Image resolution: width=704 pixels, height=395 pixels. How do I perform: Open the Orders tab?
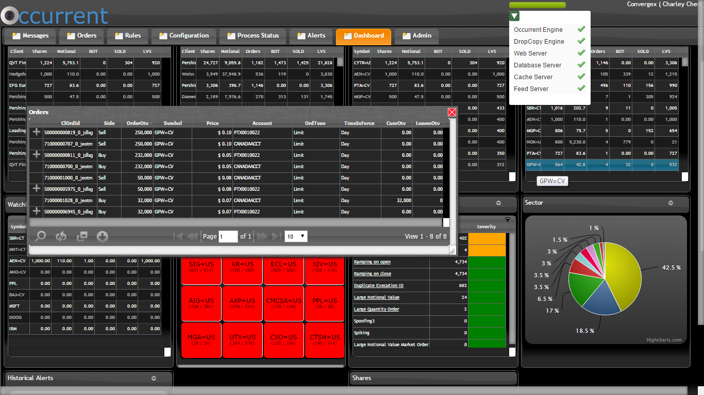pyautogui.click(x=81, y=36)
